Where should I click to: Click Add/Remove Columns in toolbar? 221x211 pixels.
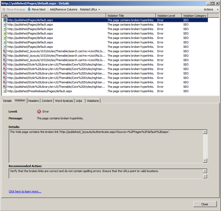(x=63, y=10)
